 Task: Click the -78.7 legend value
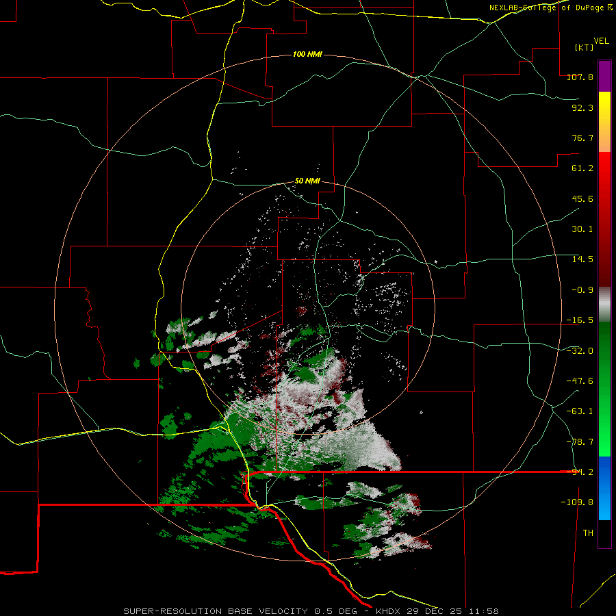(x=580, y=442)
